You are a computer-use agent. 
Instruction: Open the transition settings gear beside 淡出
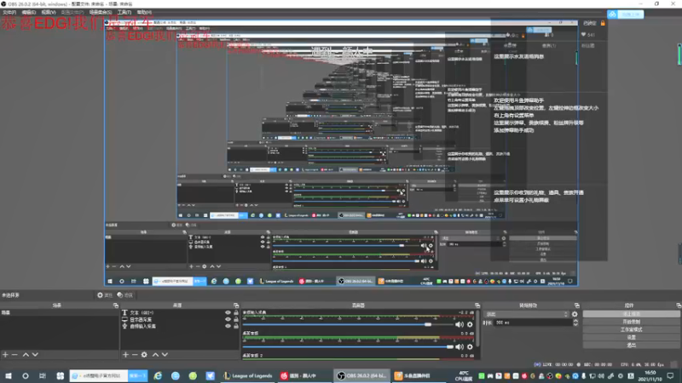(575, 314)
